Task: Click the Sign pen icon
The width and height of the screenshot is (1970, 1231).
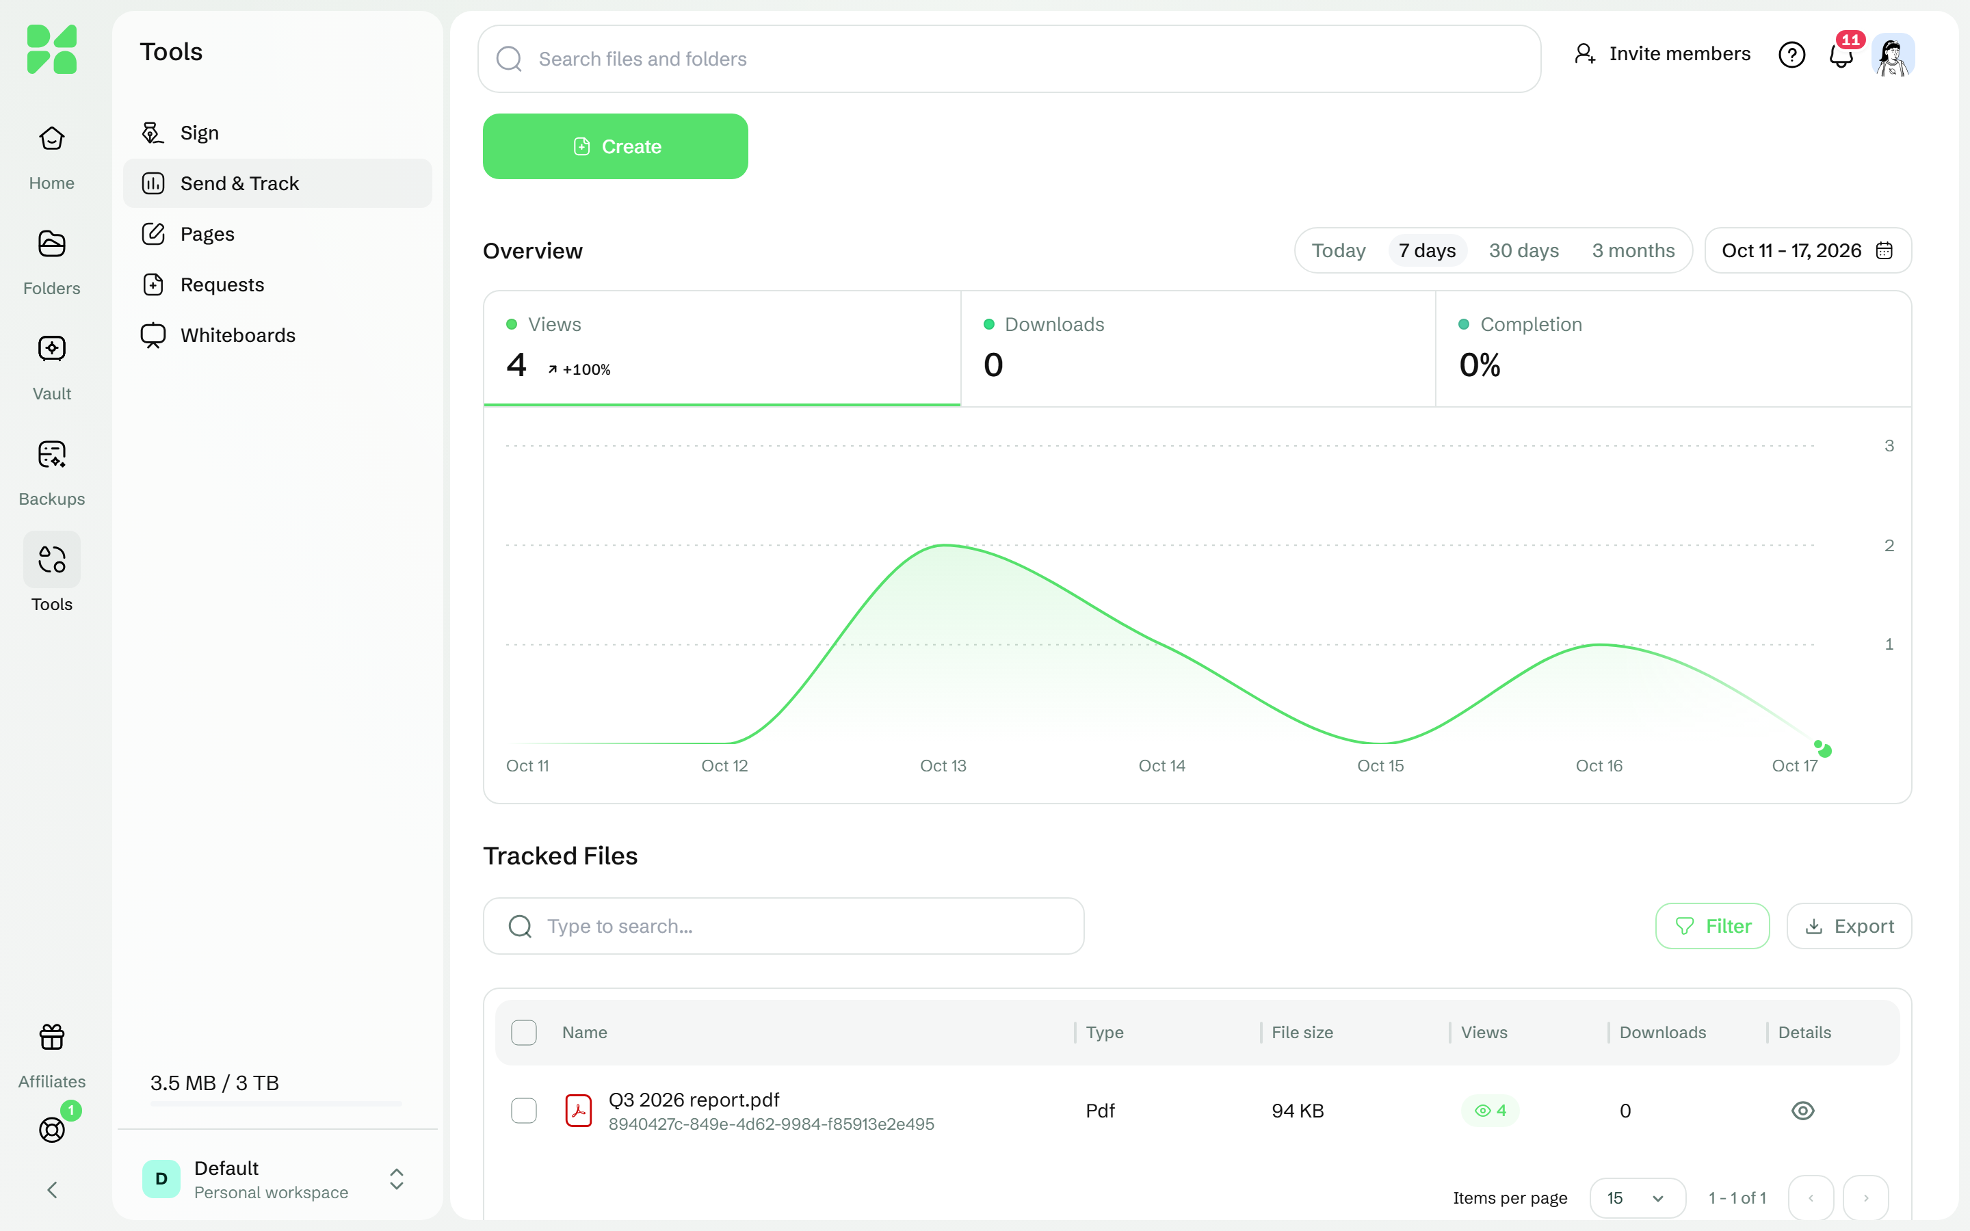Action: pyautogui.click(x=153, y=133)
